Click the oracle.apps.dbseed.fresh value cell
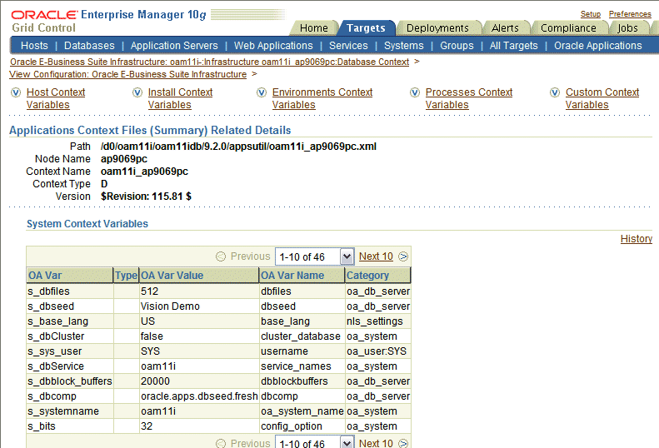 [199, 396]
